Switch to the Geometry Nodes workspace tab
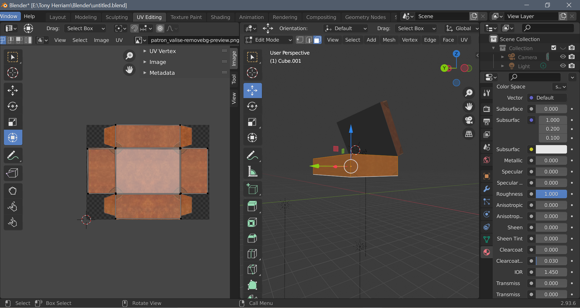 point(365,17)
